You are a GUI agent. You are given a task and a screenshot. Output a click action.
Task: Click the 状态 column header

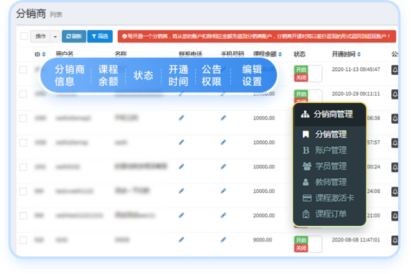click(x=299, y=54)
